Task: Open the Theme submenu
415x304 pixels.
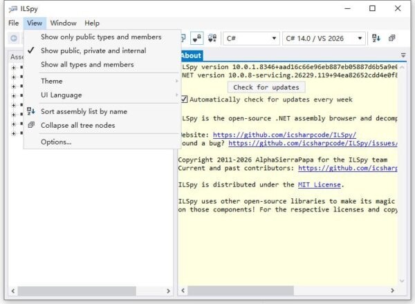Action: click(101, 81)
